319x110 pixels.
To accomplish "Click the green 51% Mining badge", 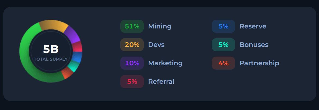I will click(132, 26).
